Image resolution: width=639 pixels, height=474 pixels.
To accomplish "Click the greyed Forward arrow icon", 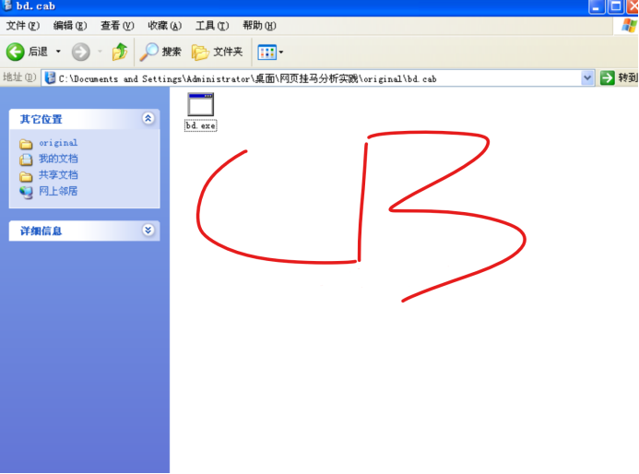I will click(81, 52).
